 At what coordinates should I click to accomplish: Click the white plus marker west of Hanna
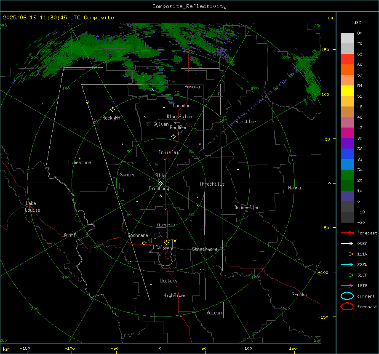(x=238, y=169)
